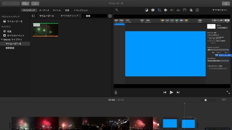Screen dimensions: 232x130
Task: Select the 複数動画 event
Action: coord(10,48)
